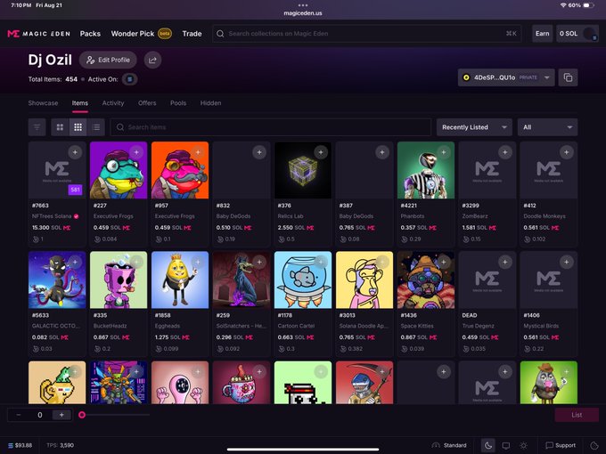Click the Edit Profile button
Screen dimensions: 606x454
click(x=108, y=60)
